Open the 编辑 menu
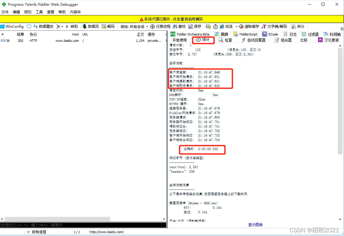The image size is (344, 236). click(16, 12)
